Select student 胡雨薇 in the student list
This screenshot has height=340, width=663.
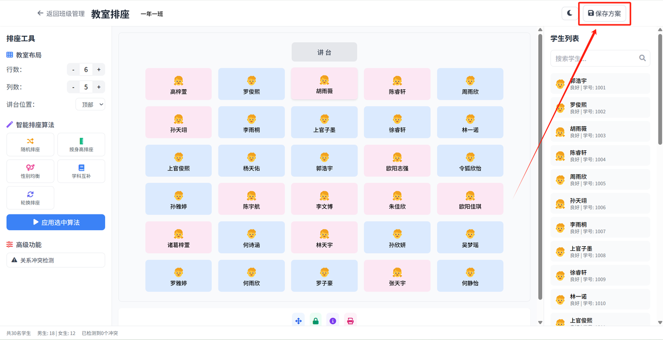pyautogui.click(x=600, y=131)
